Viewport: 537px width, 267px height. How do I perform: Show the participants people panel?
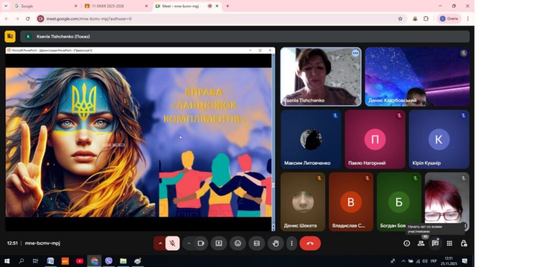(421, 243)
